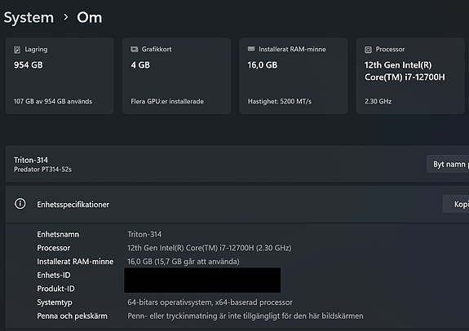Click the info icon beside Enhetsspecifikationer
Viewport: 469px width, 331px height.
[x=20, y=204]
